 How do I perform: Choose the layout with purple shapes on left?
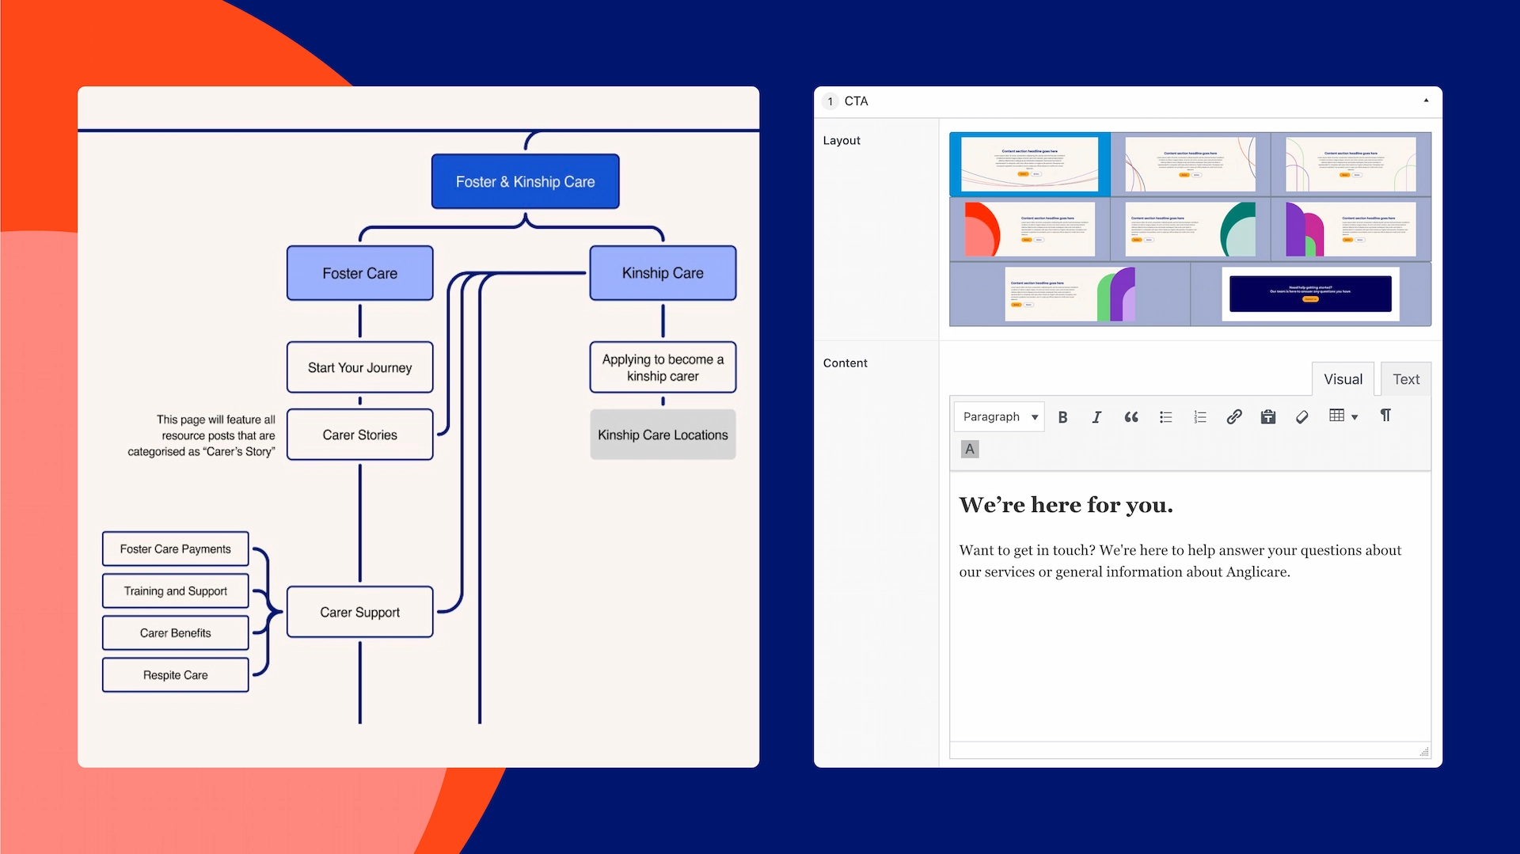[1351, 229]
